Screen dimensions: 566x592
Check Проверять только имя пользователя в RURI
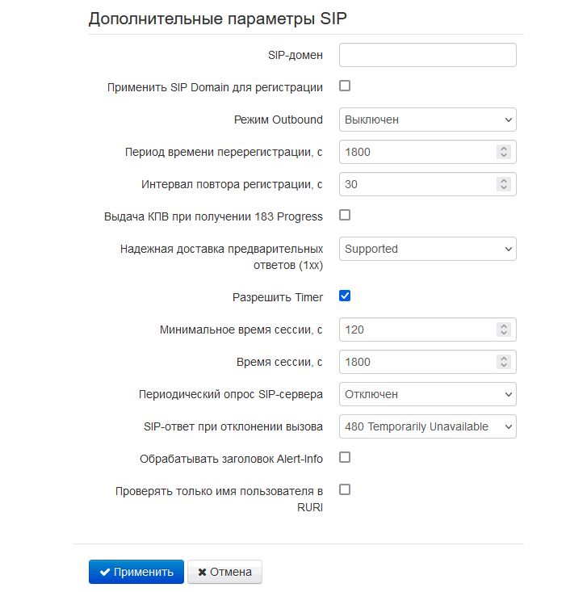345,490
